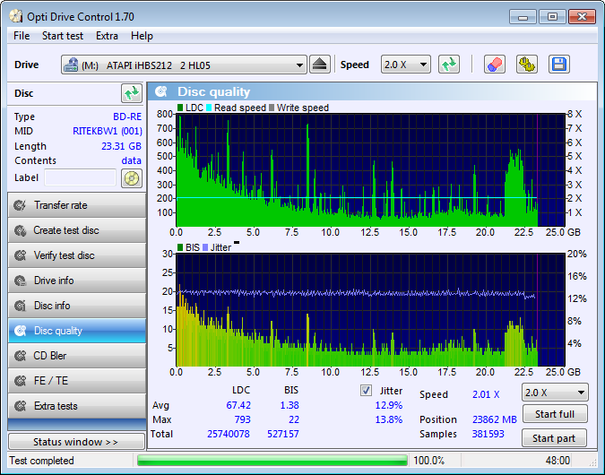
Task: Click the Jitter average 12.9%
Action: [389, 405]
